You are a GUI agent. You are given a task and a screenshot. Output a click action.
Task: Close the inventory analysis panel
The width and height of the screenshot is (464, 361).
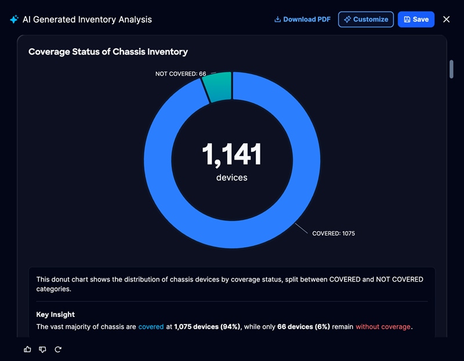[446, 19]
